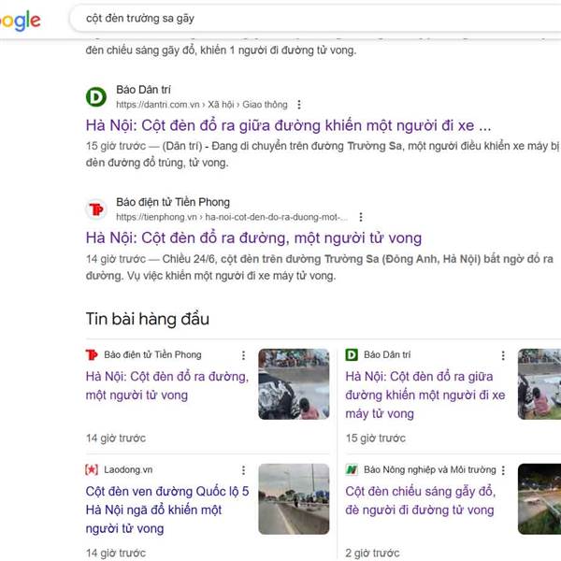Click 'Báo điện tử Tiền Phong' site name in result
The width and height of the screenshot is (561, 561).
click(x=173, y=202)
